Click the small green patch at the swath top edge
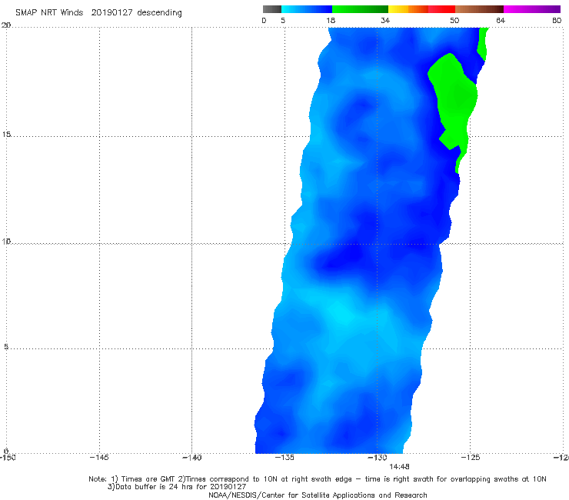Screen dimensions: 569x500 [483, 43]
